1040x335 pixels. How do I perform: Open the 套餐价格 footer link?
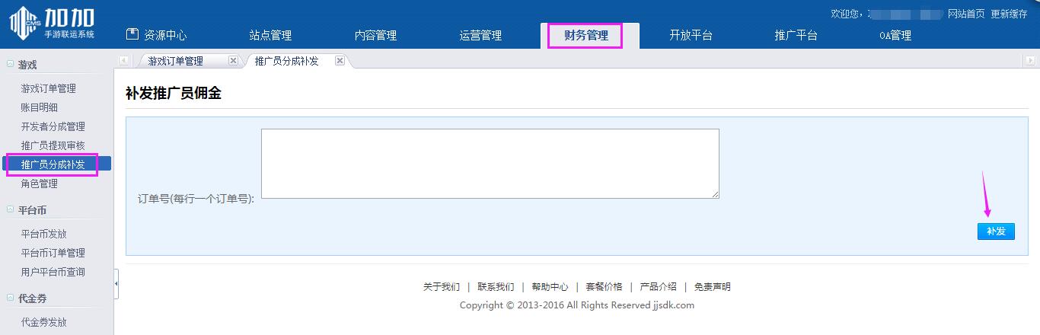tap(604, 287)
